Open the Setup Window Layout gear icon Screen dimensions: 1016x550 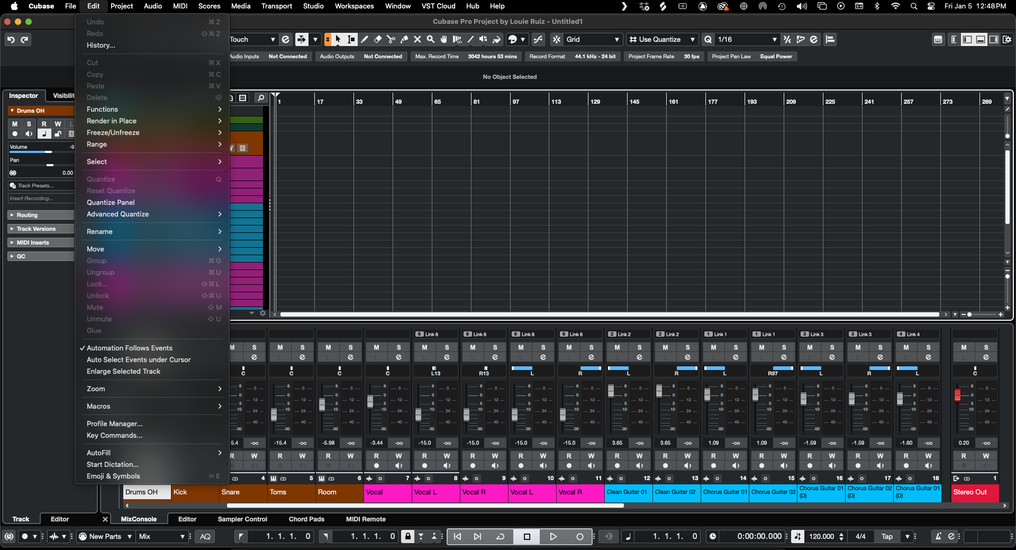tap(1006, 40)
